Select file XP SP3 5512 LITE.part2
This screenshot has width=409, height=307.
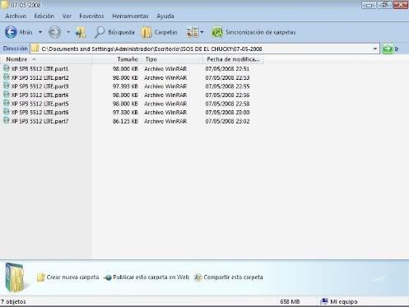pos(40,77)
